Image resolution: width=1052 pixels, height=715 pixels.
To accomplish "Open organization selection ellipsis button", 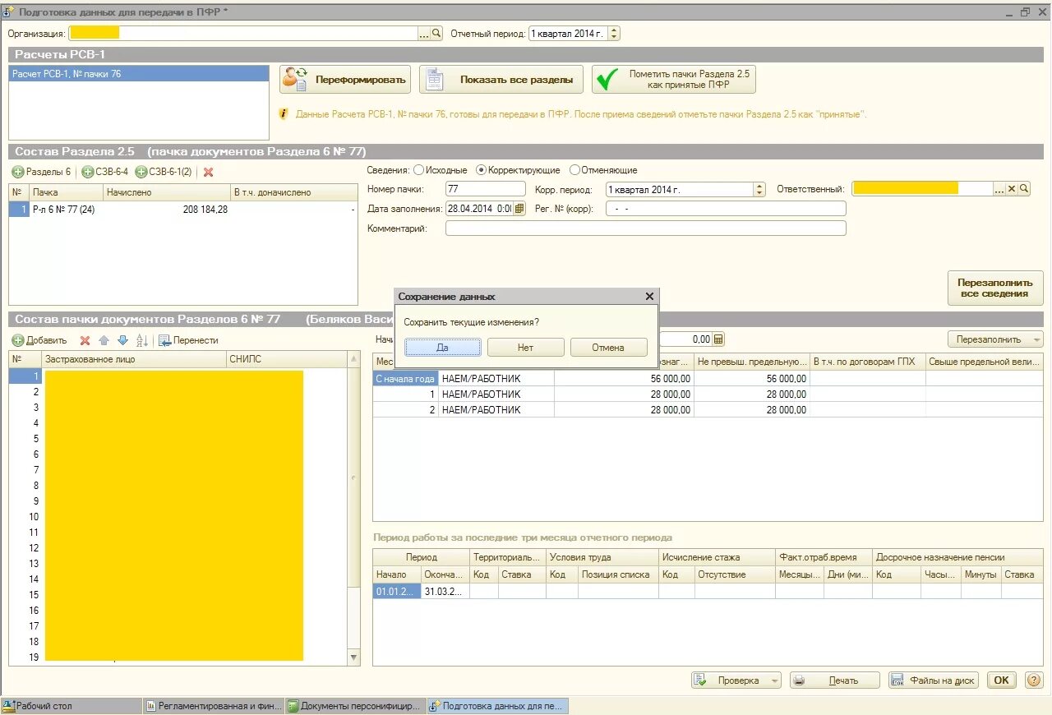I will [424, 34].
